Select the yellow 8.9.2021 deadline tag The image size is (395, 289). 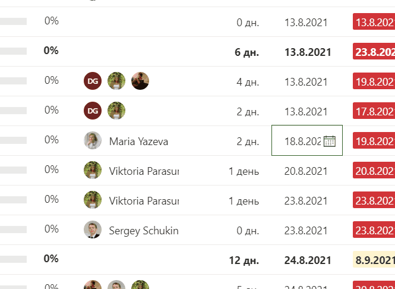click(x=374, y=259)
